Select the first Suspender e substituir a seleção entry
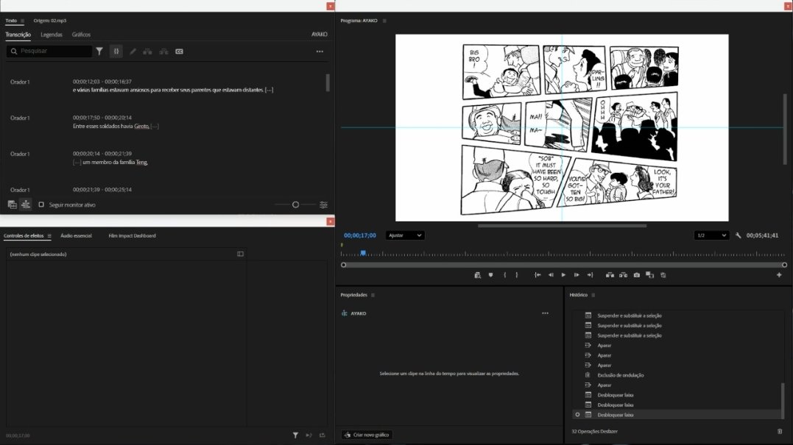793x445 pixels. point(629,316)
